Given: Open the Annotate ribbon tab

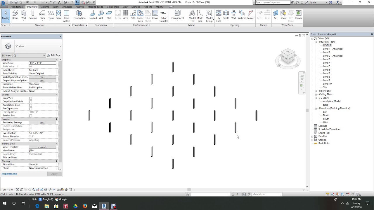Looking at the screenshot, I should tap(67, 7).
